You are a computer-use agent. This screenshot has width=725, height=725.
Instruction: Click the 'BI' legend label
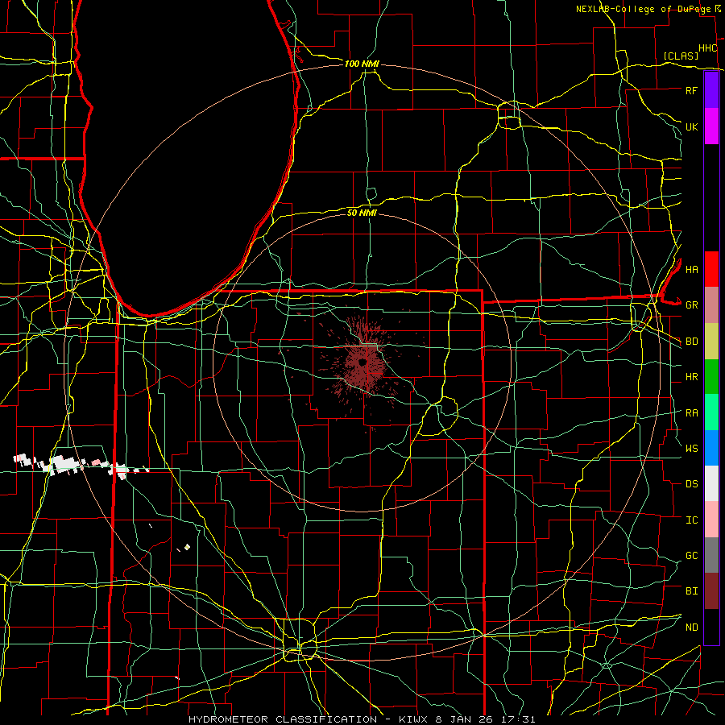[692, 591]
